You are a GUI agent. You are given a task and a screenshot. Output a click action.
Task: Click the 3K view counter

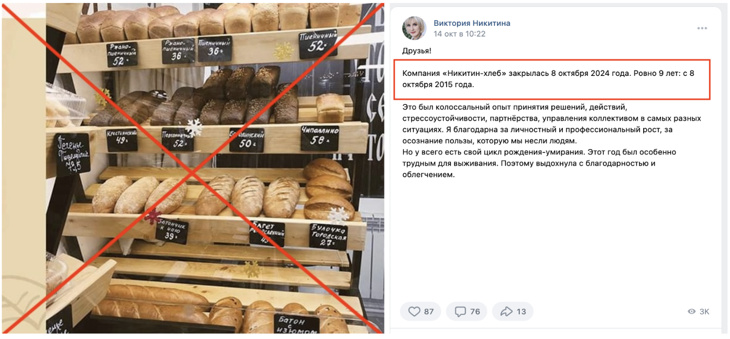click(x=704, y=311)
